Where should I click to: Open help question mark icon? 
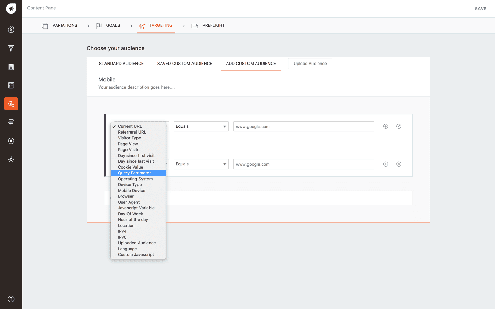click(11, 299)
